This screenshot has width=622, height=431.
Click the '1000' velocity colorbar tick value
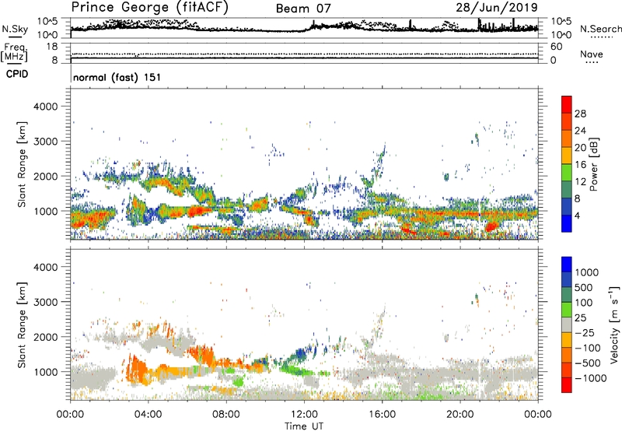pos(587,272)
